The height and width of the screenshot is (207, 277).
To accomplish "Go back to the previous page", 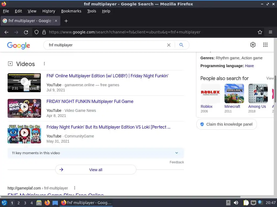I will point(6,32).
